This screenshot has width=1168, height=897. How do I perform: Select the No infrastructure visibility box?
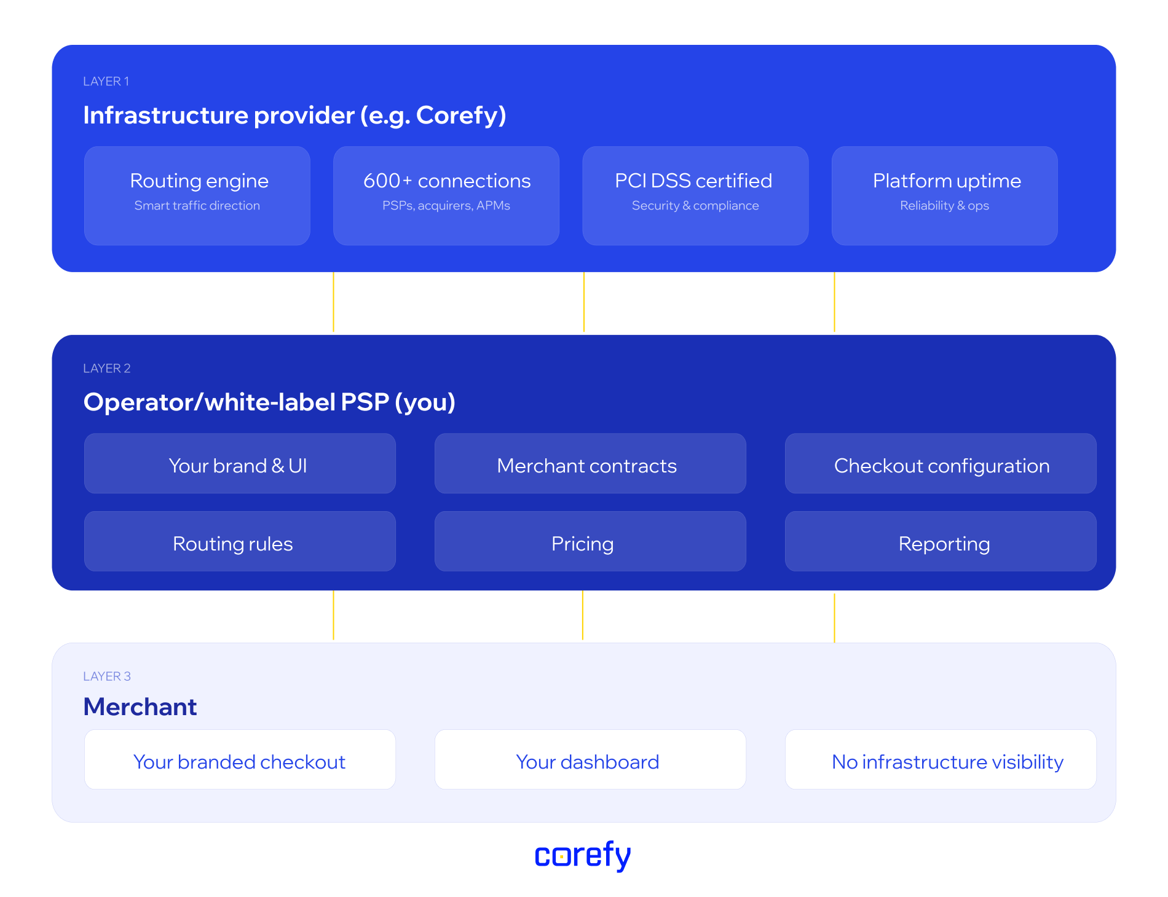coord(941,760)
